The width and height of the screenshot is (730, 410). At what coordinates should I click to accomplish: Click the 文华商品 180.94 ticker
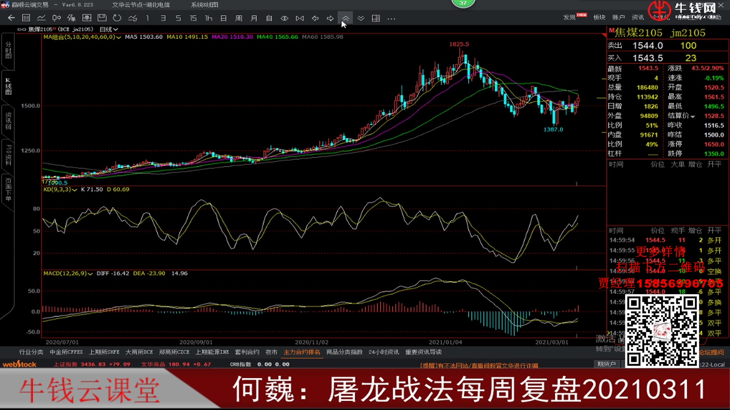pos(176,364)
